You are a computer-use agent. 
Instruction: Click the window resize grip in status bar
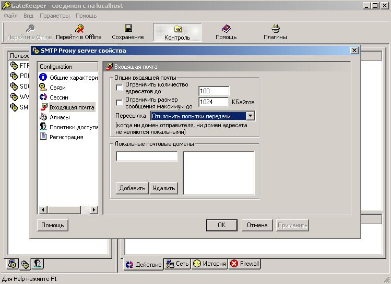(387, 280)
